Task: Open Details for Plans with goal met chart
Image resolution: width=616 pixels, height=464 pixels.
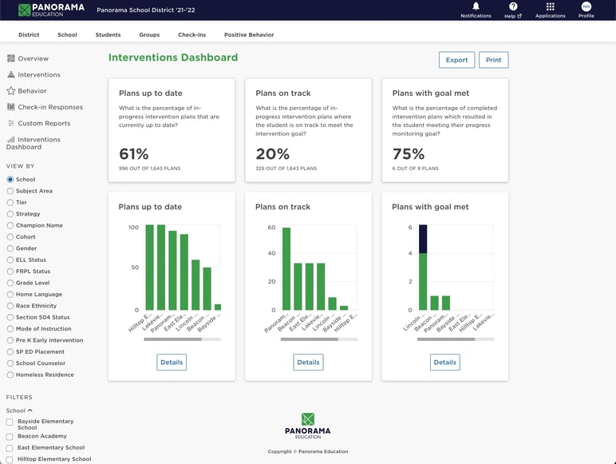Action: coord(445,362)
